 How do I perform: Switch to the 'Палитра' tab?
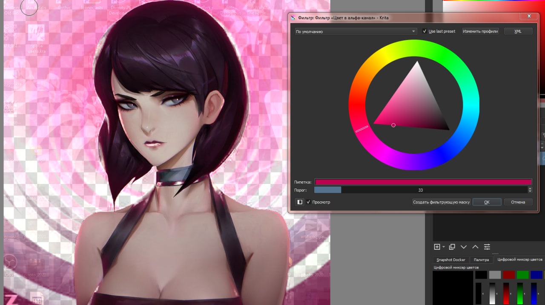pos(481,260)
